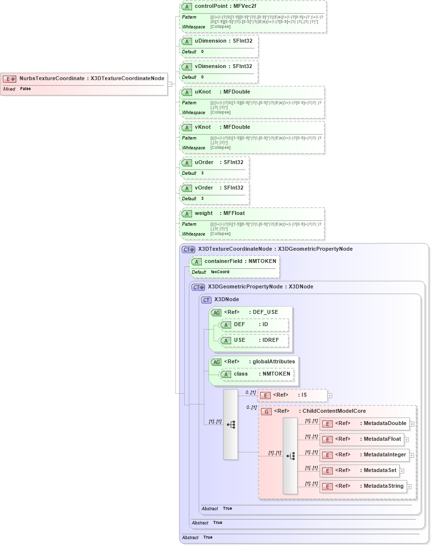Collapse the NurbsTextureCoordinate element node
Screen dimensions: 431x545
tap(170, 84)
